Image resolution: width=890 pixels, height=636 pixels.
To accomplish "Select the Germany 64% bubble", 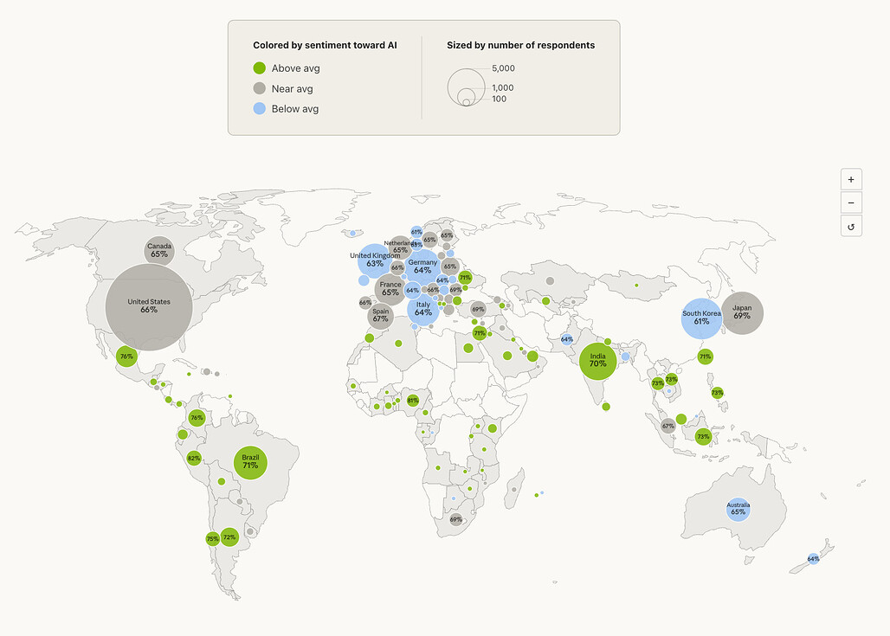I will (422, 267).
